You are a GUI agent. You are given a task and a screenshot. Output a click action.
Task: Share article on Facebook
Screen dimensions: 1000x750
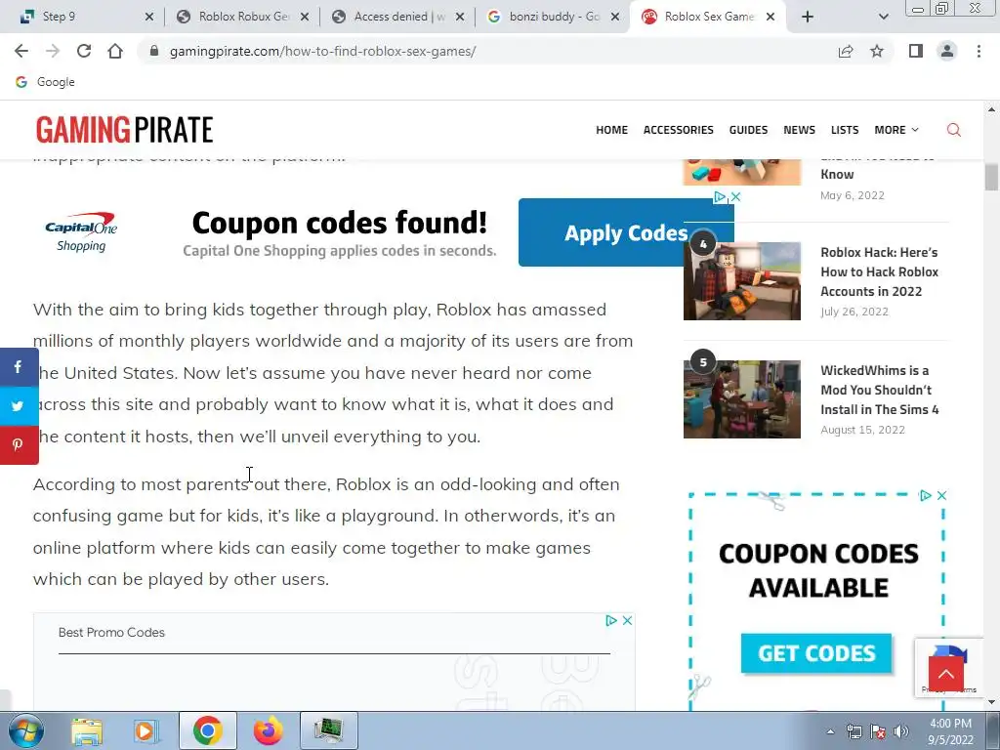point(18,367)
